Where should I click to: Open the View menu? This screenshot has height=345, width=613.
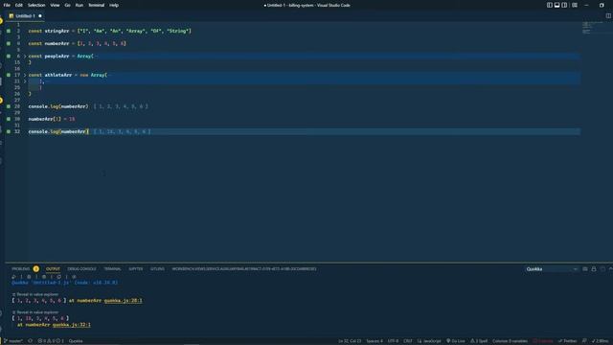(x=55, y=5)
